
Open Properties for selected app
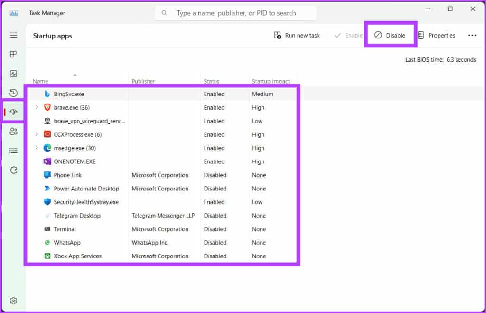pos(437,35)
